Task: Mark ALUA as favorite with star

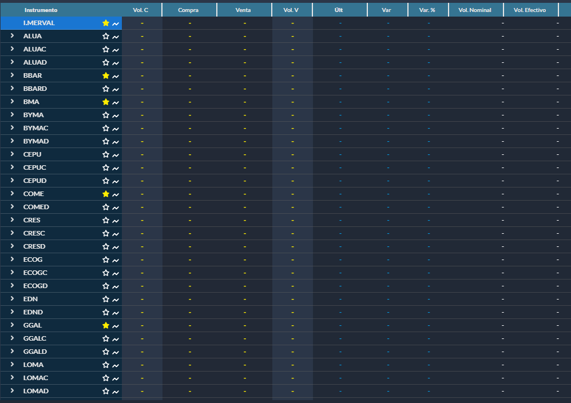Action: coord(106,36)
